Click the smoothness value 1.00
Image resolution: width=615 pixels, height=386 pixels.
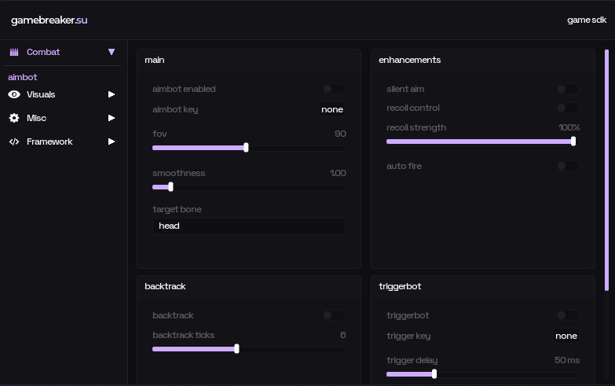pyautogui.click(x=338, y=173)
